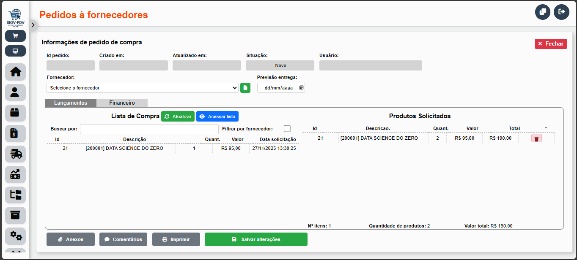Open the reports chart icon in sidebar
The height and width of the screenshot is (260, 577).
[x=15, y=174]
